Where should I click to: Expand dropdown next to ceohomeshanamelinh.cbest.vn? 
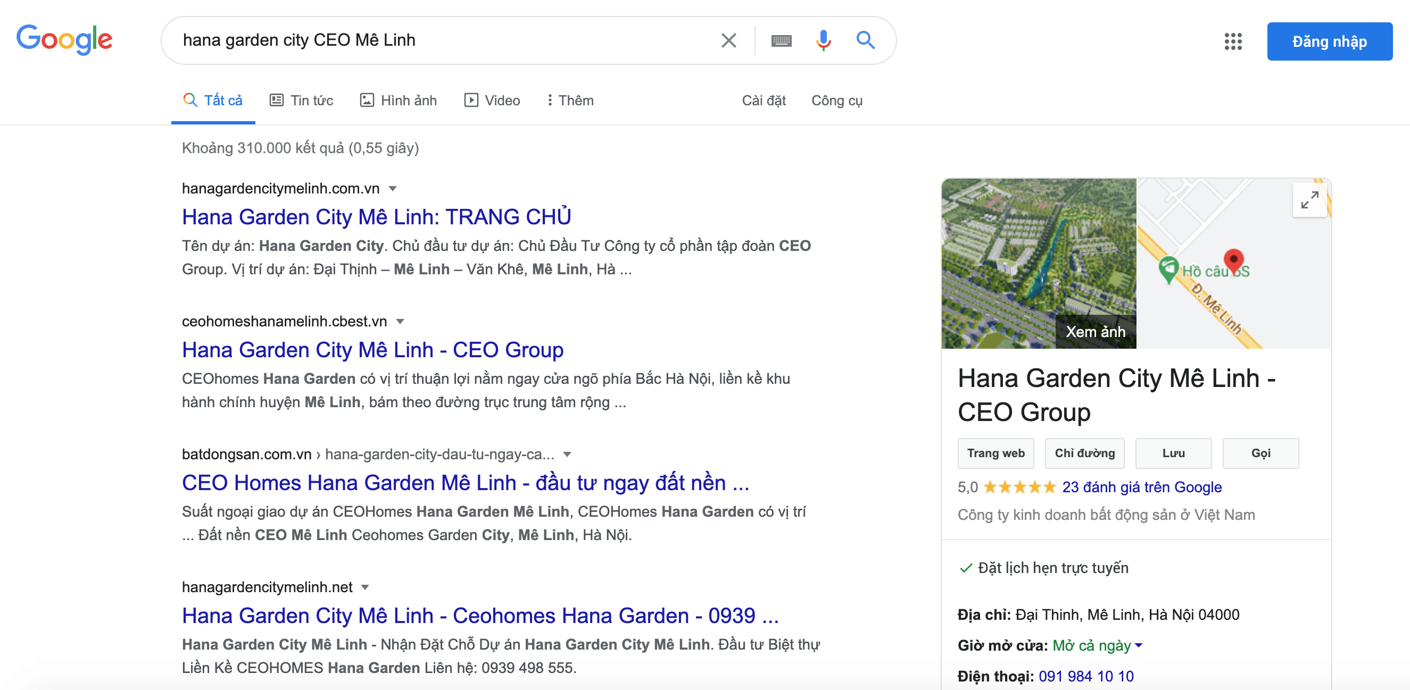400,322
